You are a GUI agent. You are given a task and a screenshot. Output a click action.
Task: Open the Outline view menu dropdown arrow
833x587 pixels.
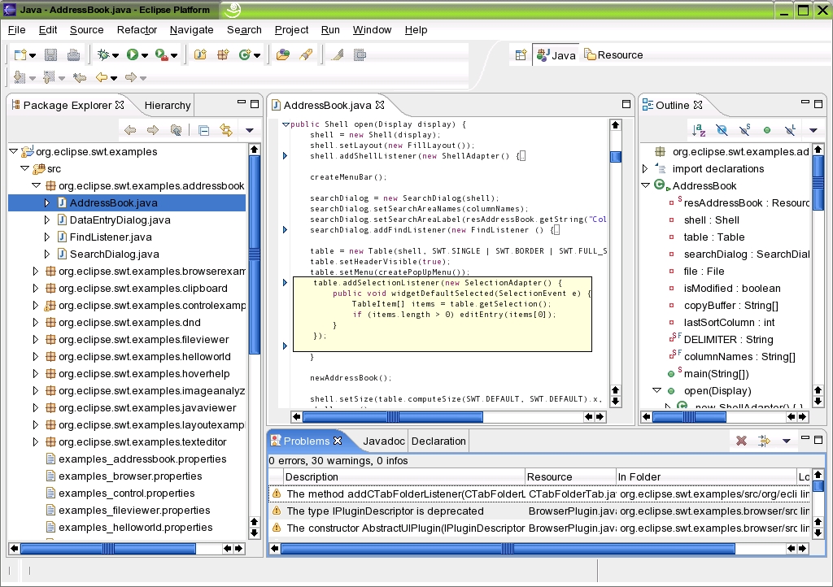(813, 130)
